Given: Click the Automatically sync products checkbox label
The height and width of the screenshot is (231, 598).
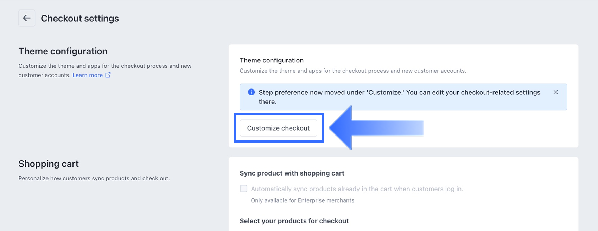Looking at the screenshot, I should (x=357, y=189).
